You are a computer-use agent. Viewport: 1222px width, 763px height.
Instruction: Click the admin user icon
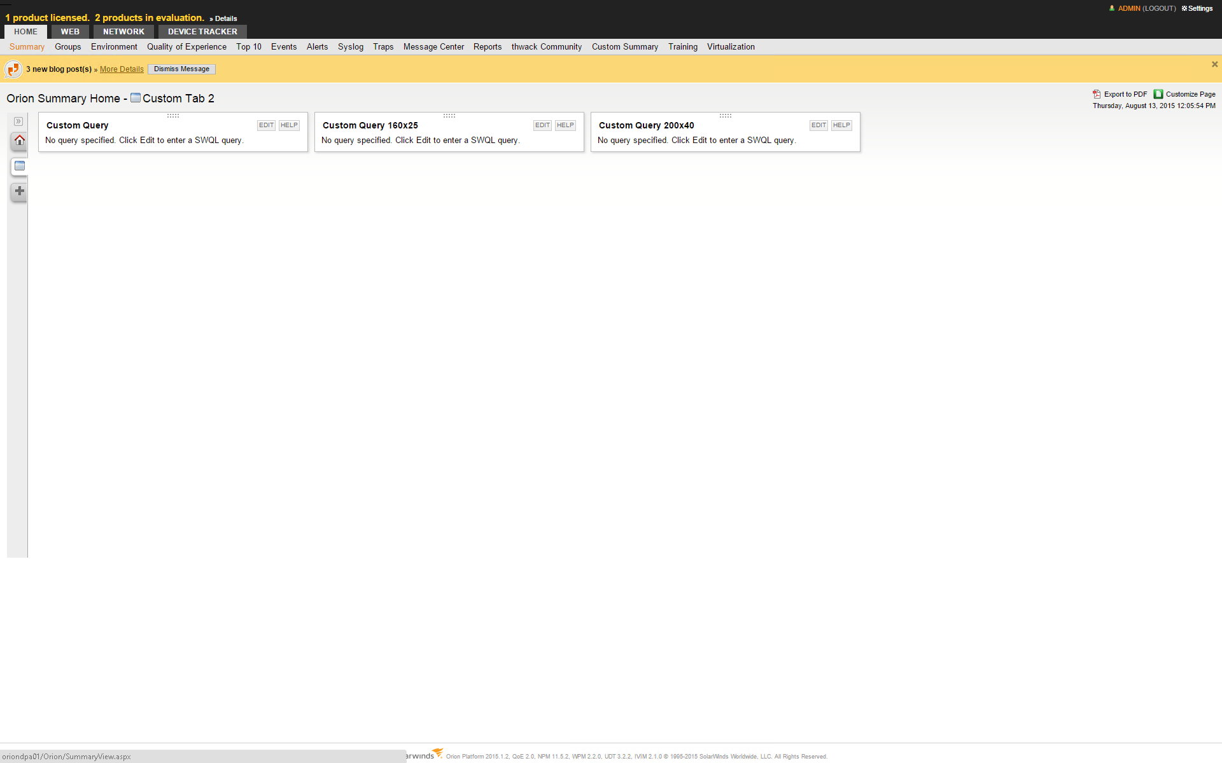pyautogui.click(x=1112, y=8)
